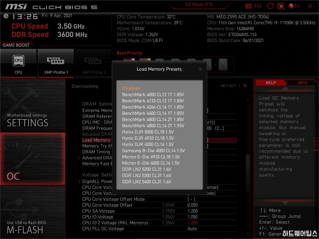This screenshot has height=239, width=319.
Task: Click the help panel top collapse handle
Action: pyautogui.click(x=285, y=88)
